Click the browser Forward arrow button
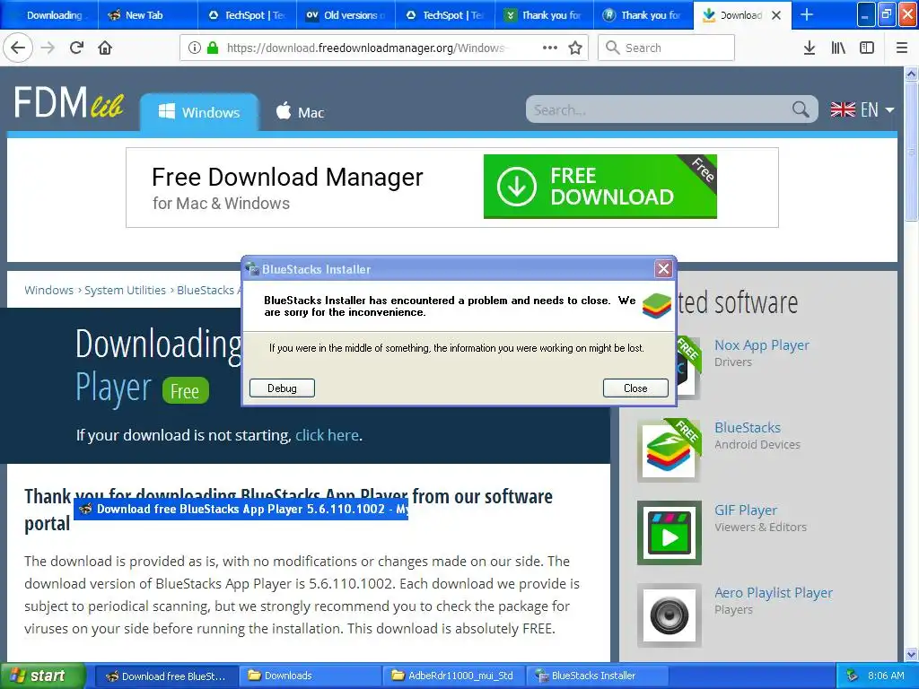 48,48
